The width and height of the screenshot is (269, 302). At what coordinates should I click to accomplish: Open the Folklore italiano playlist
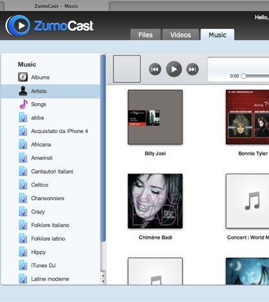pos(50,225)
